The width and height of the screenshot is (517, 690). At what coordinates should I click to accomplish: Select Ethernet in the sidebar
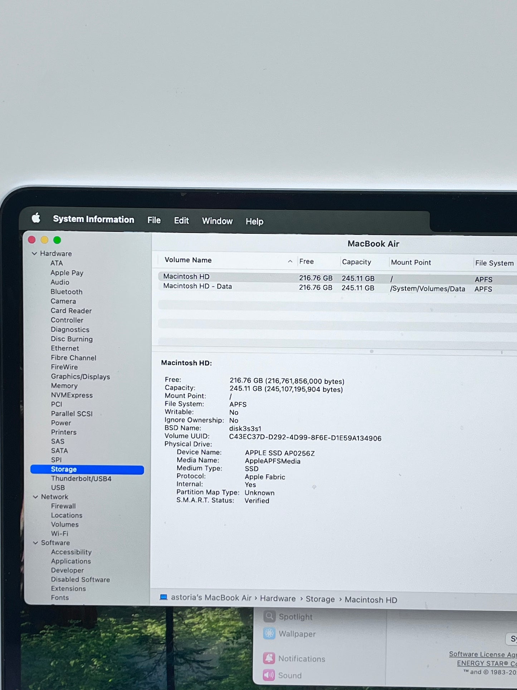[x=65, y=348]
